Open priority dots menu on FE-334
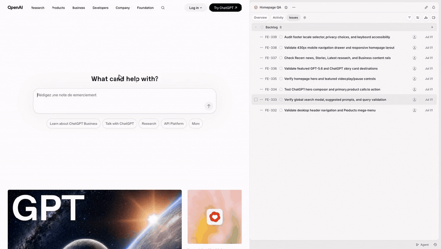The width and height of the screenshot is (441, 249). [x=261, y=89]
